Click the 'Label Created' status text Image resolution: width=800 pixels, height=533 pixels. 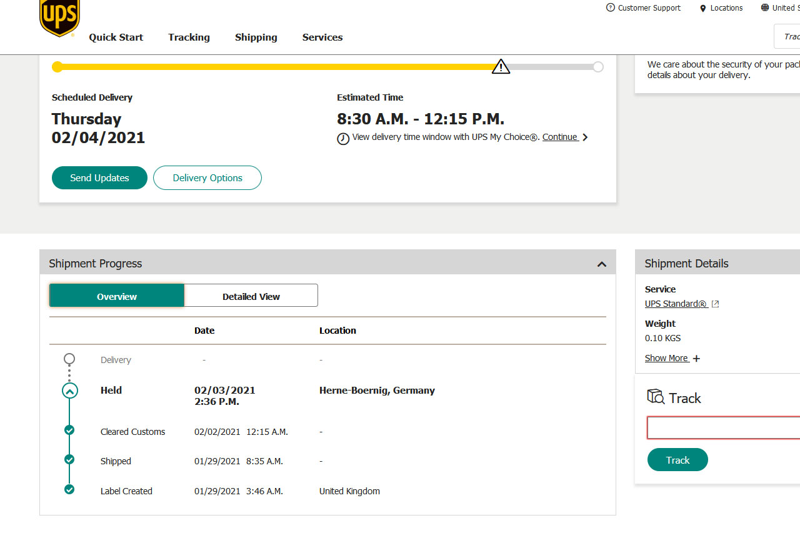(x=126, y=491)
